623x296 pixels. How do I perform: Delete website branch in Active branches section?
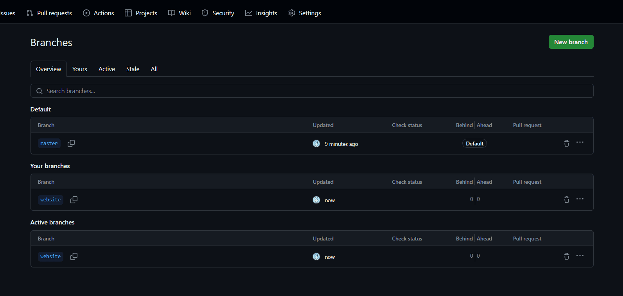(566, 257)
